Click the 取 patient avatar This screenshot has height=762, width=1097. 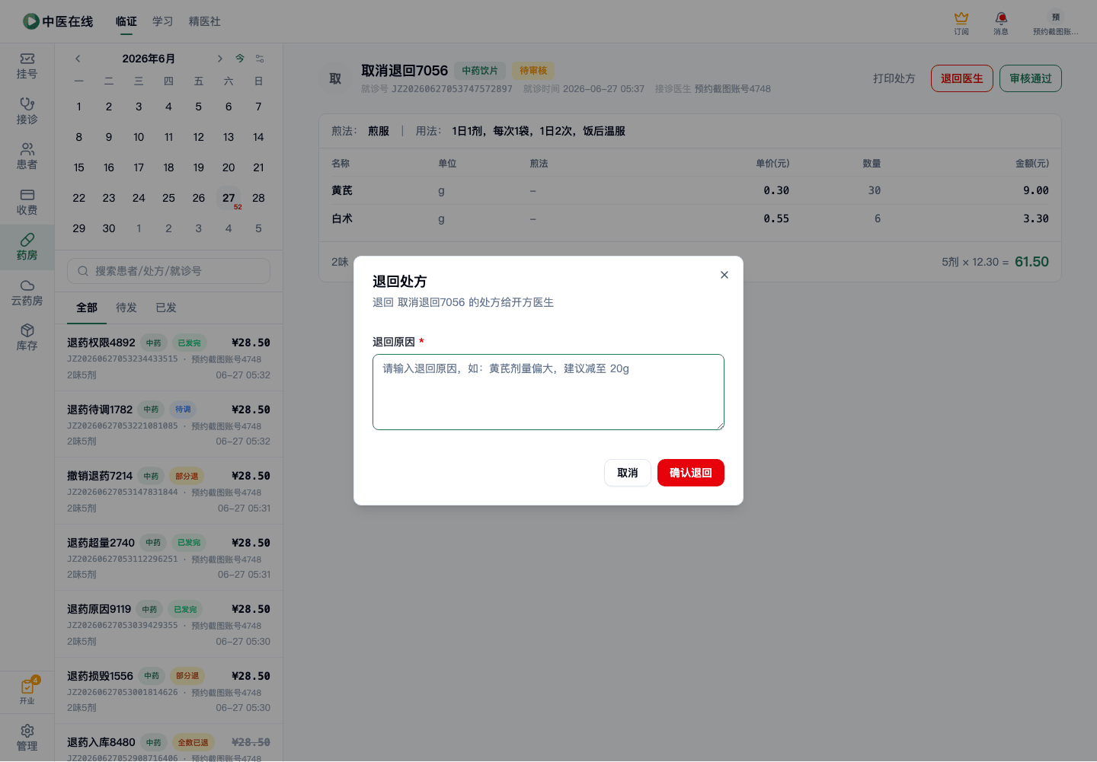(335, 78)
